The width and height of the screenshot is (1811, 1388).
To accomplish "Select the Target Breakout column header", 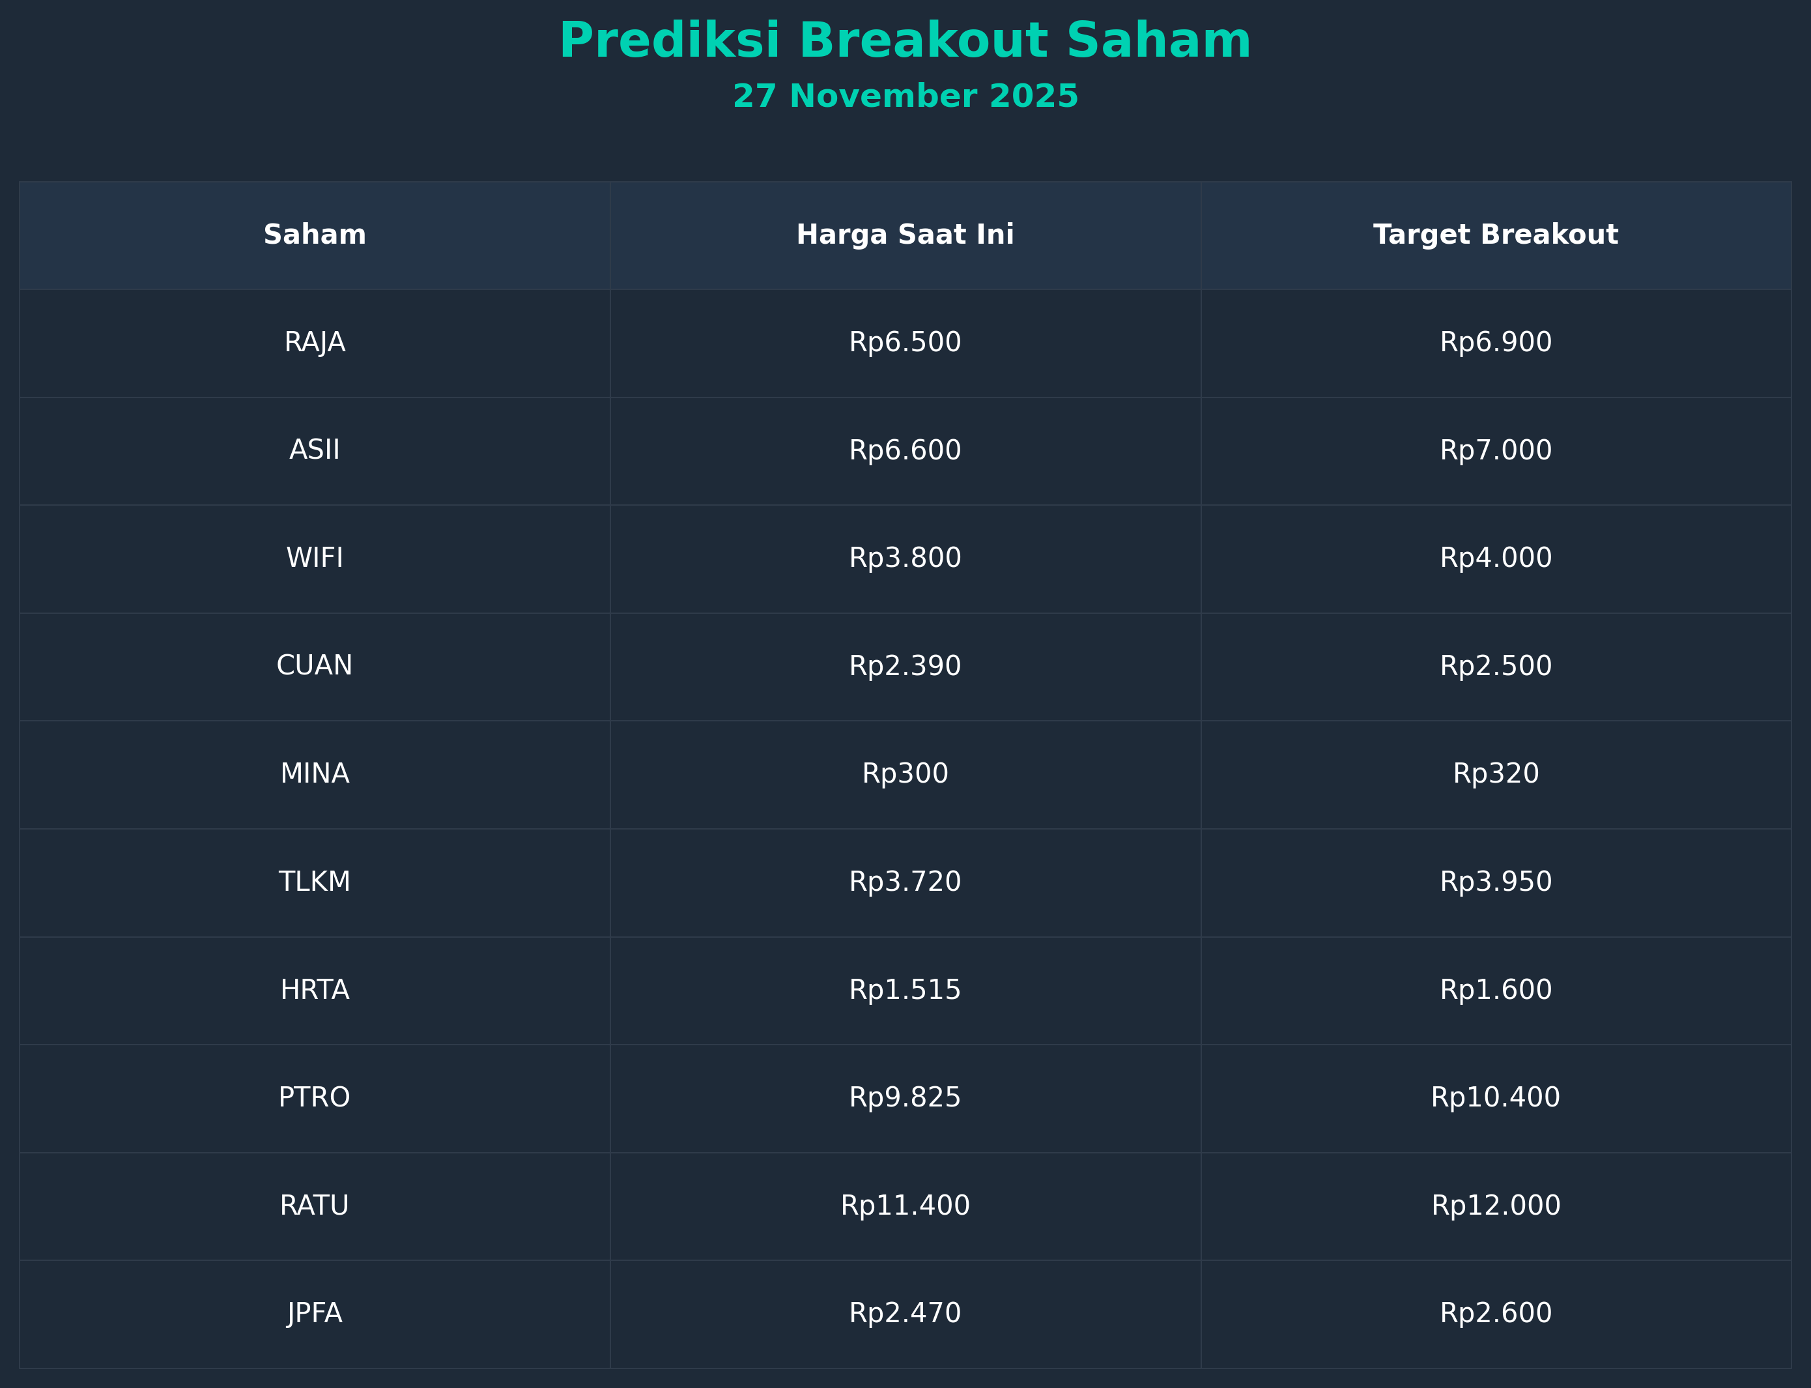I will click(x=1496, y=235).
